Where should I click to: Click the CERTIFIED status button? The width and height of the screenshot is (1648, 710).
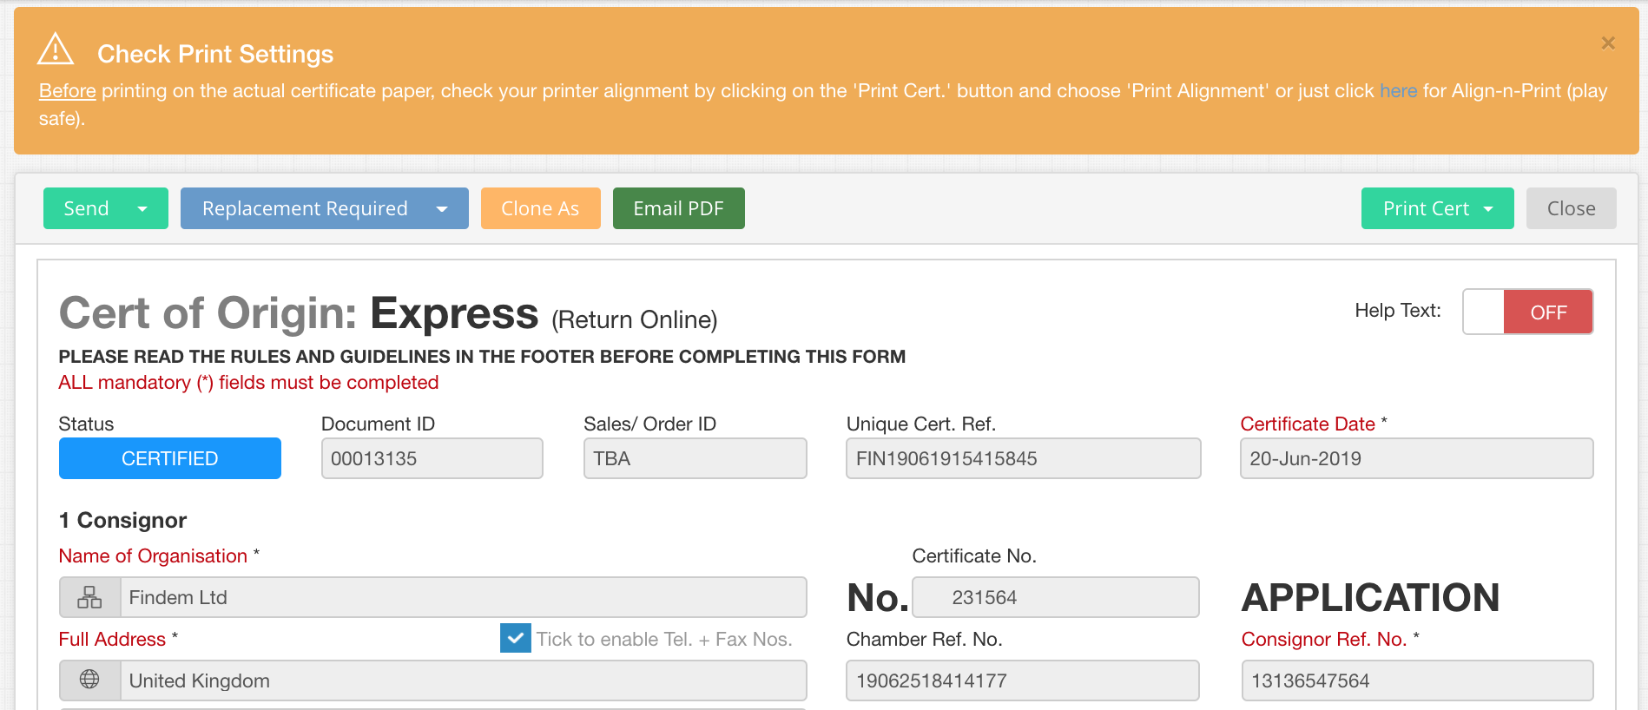coord(170,458)
